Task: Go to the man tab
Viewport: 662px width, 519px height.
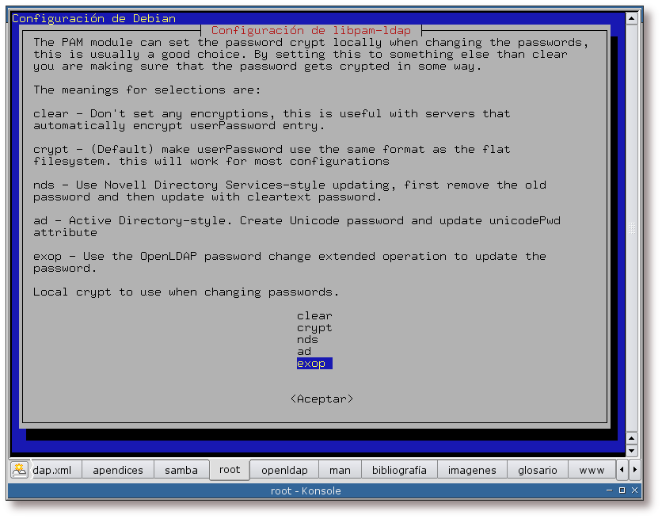Action: click(x=340, y=470)
